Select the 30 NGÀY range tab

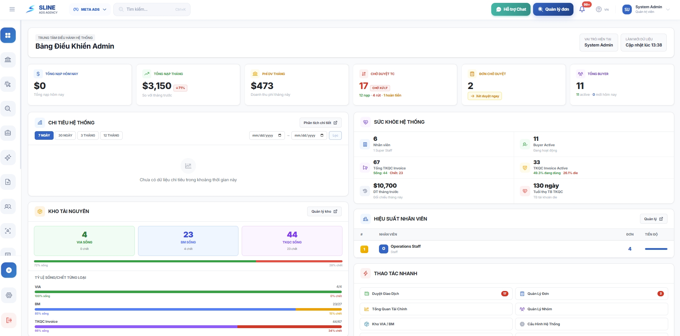(x=65, y=135)
